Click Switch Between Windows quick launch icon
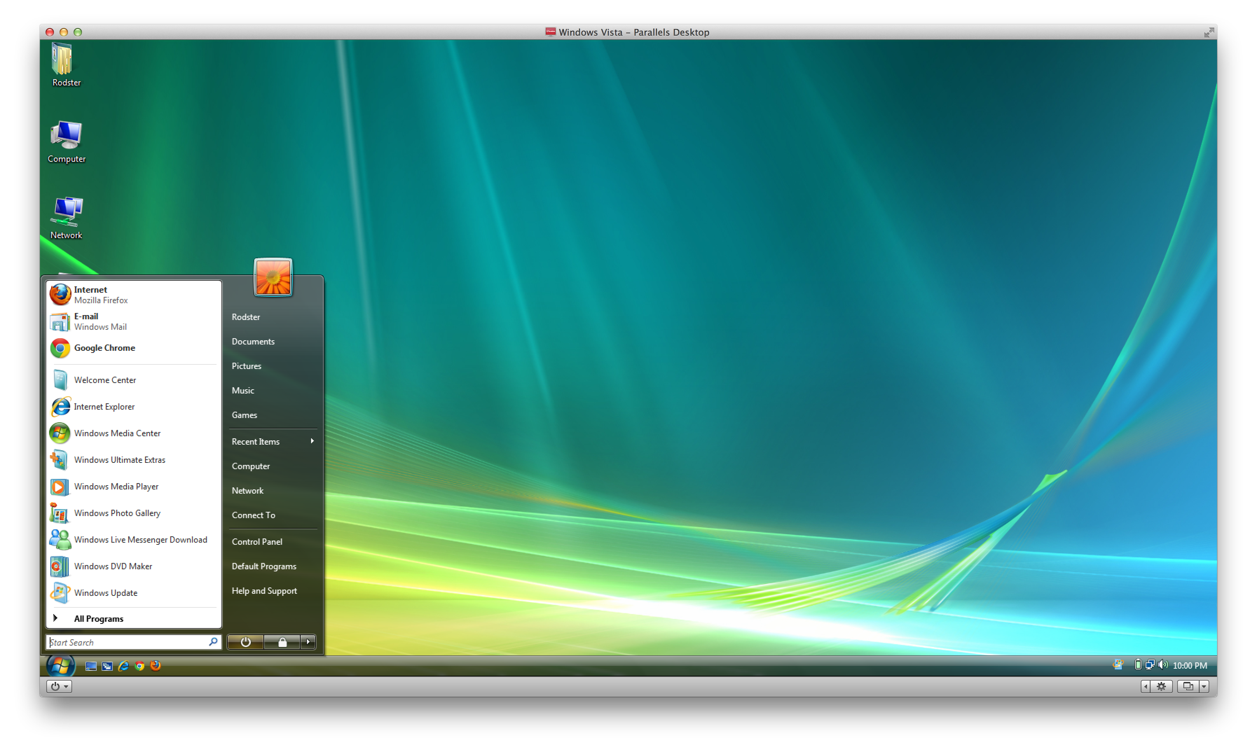Viewport: 1257px width, 752px height. [107, 666]
